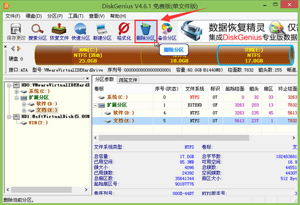Select the 系统(C:) partition bar in disk map
The width and height of the screenshot is (300, 205).
click(88, 55)
